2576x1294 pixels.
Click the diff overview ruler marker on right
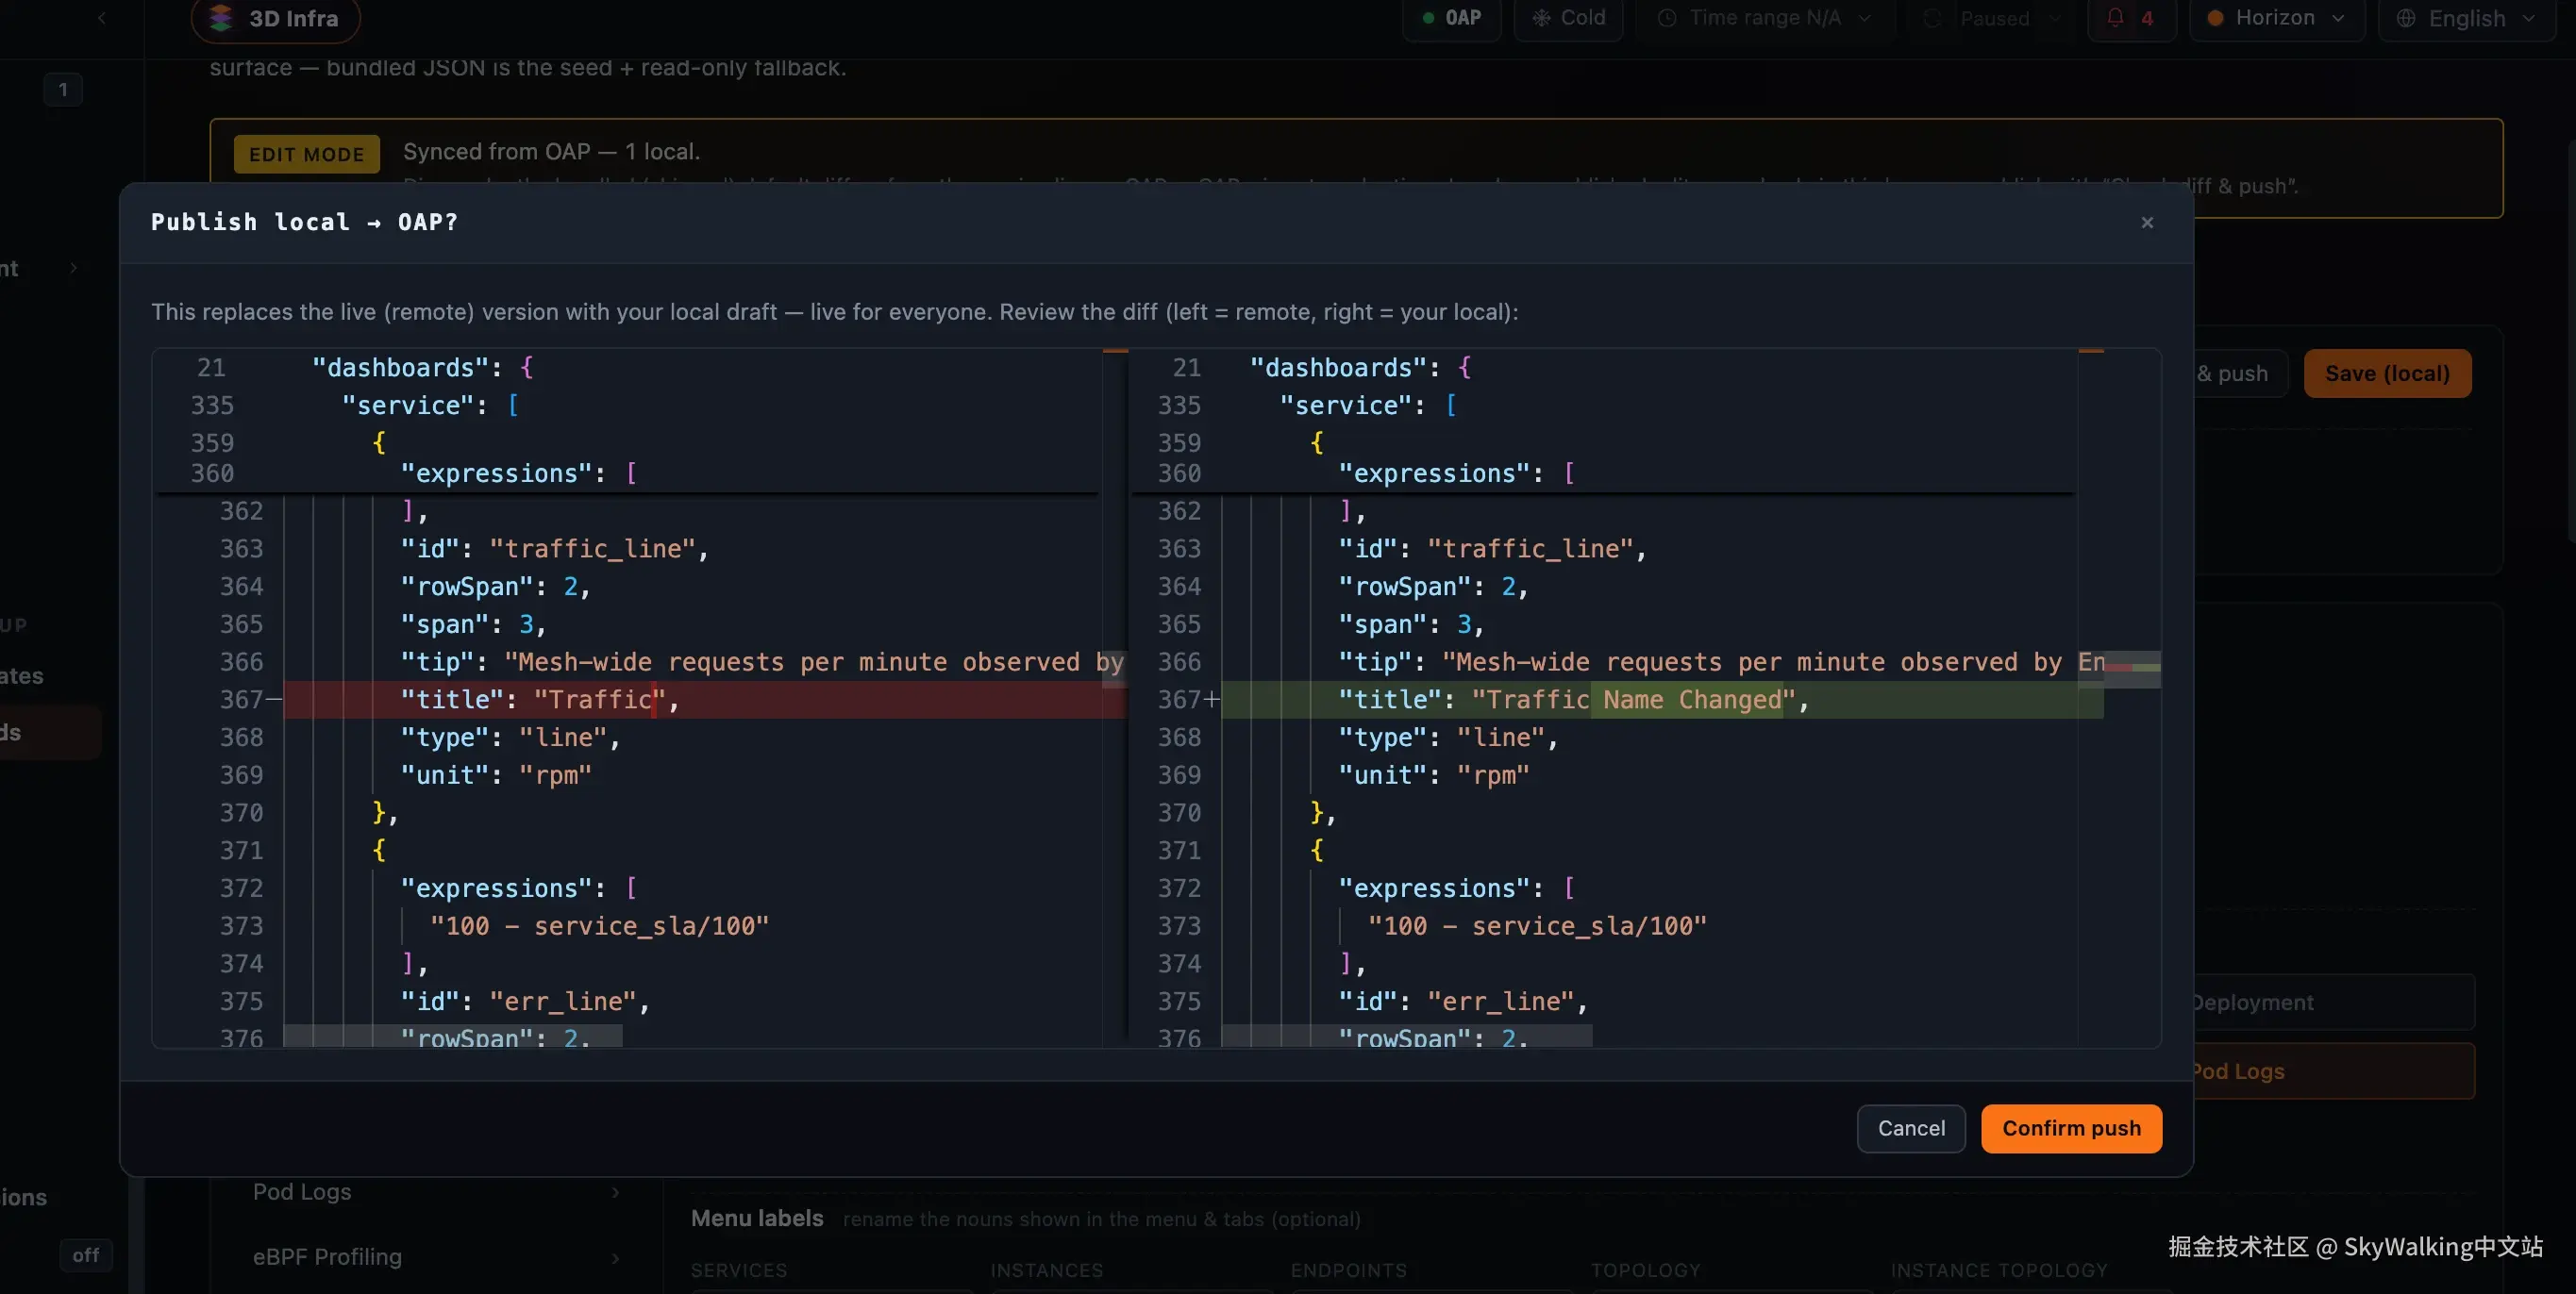[x=2132, y=667]
